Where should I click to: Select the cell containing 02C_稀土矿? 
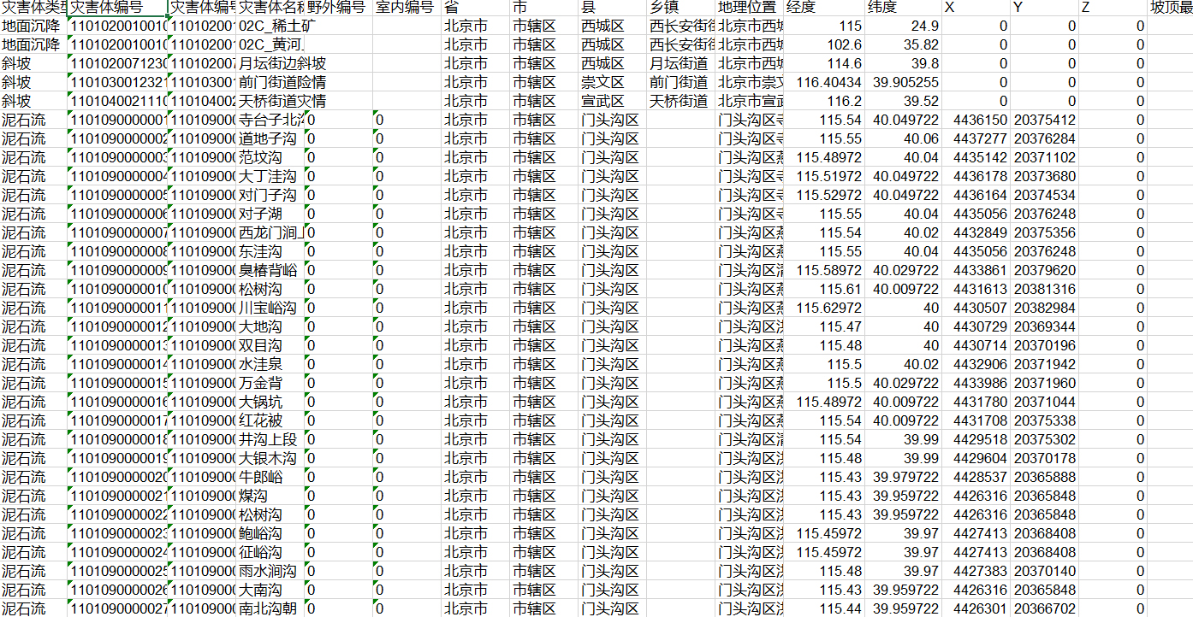coord(270,26)
